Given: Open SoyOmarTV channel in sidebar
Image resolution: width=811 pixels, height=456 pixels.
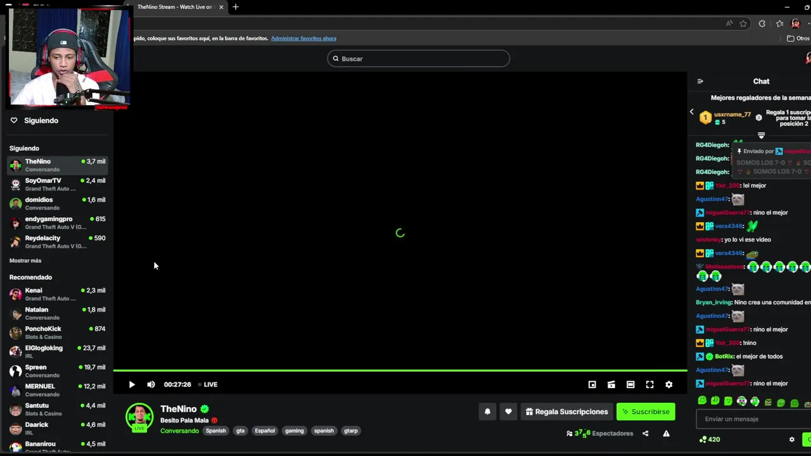Looking at the screenshot, I should (x=58, y=184).
